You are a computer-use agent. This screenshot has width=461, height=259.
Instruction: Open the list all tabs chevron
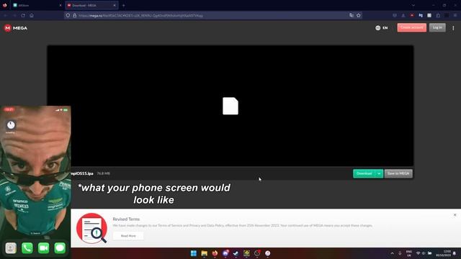point(413,5)
